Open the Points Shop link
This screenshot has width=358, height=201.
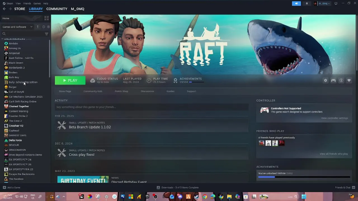pyautogui.click(x=121, y=91)
